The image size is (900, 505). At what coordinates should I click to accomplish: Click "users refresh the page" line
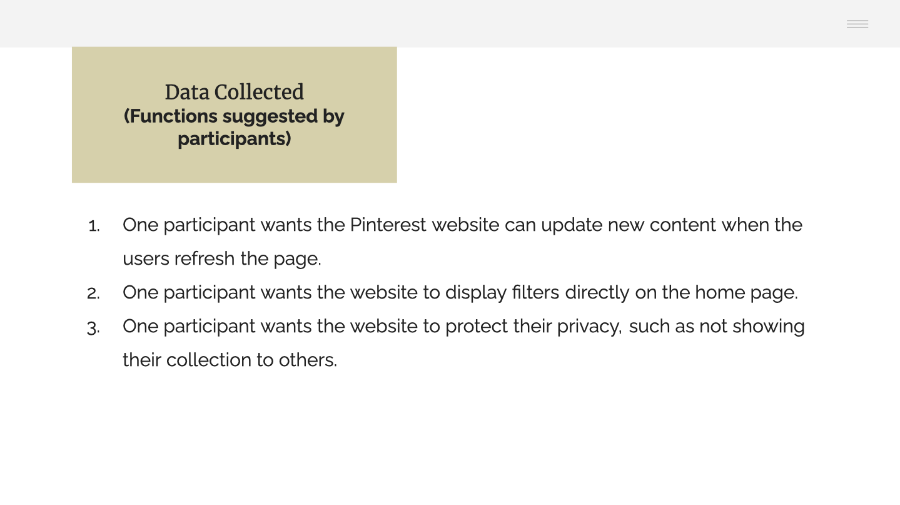point(222,258)
